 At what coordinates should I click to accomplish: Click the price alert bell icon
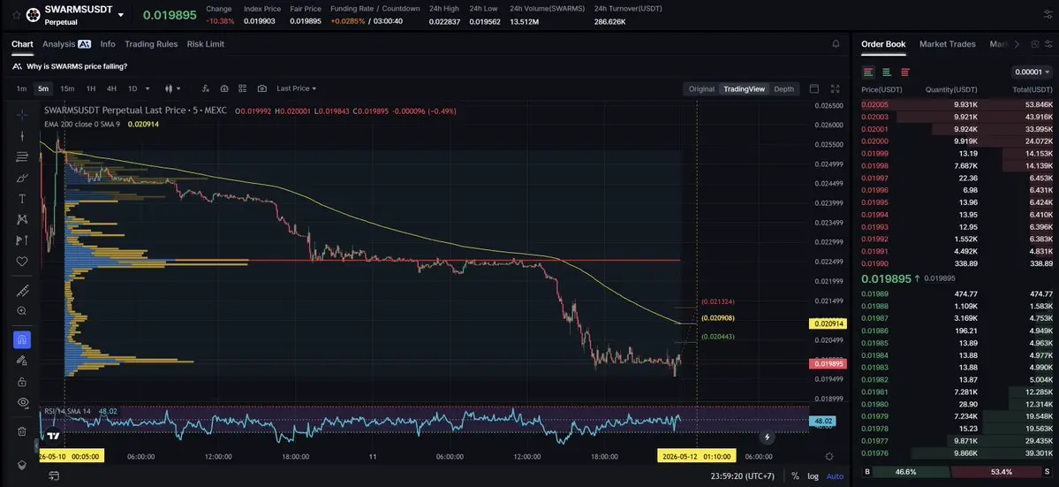(836, 44)
